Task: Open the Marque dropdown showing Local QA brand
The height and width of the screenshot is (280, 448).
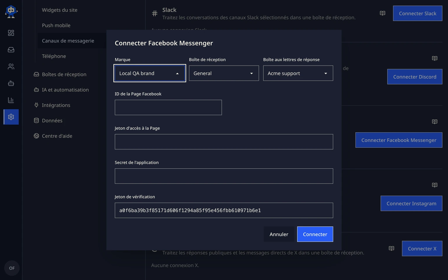Action: (x=150, y=73)
